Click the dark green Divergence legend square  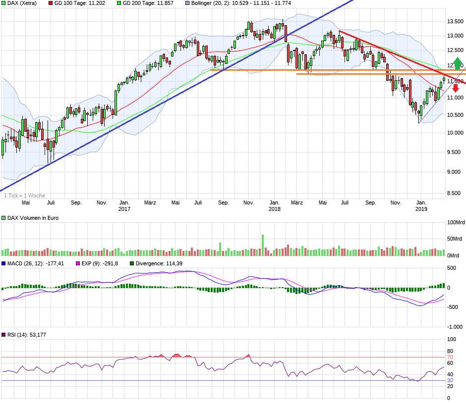132,263
